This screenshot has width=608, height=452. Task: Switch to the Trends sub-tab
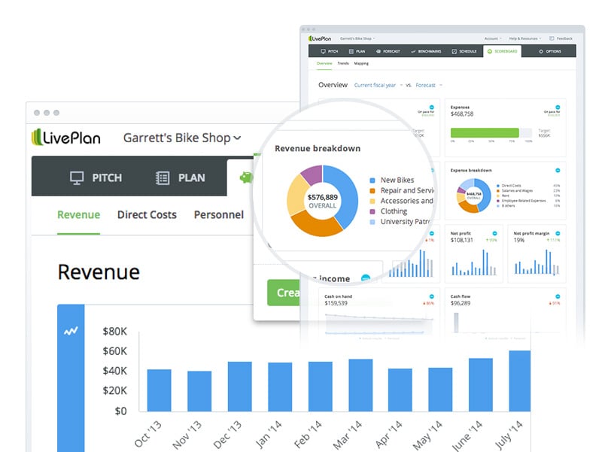pos(343,64)
